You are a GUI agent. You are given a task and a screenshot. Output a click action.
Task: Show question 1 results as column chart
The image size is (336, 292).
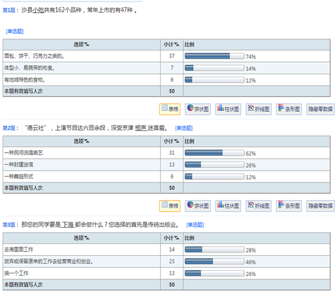coord(229,109)
